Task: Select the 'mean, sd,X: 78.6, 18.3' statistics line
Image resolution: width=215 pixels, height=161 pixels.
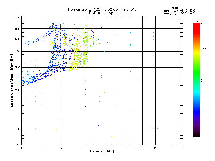Action: (x=179, y=13)
